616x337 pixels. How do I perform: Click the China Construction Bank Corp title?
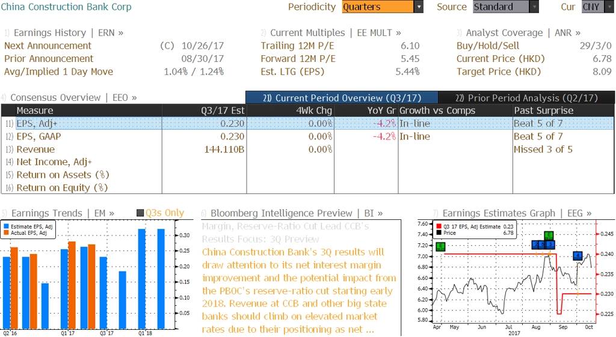pos(66,7)
